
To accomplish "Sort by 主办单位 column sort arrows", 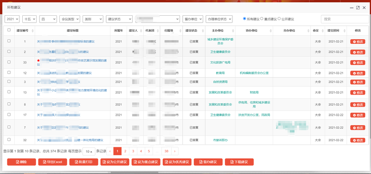I will (234, 30).
